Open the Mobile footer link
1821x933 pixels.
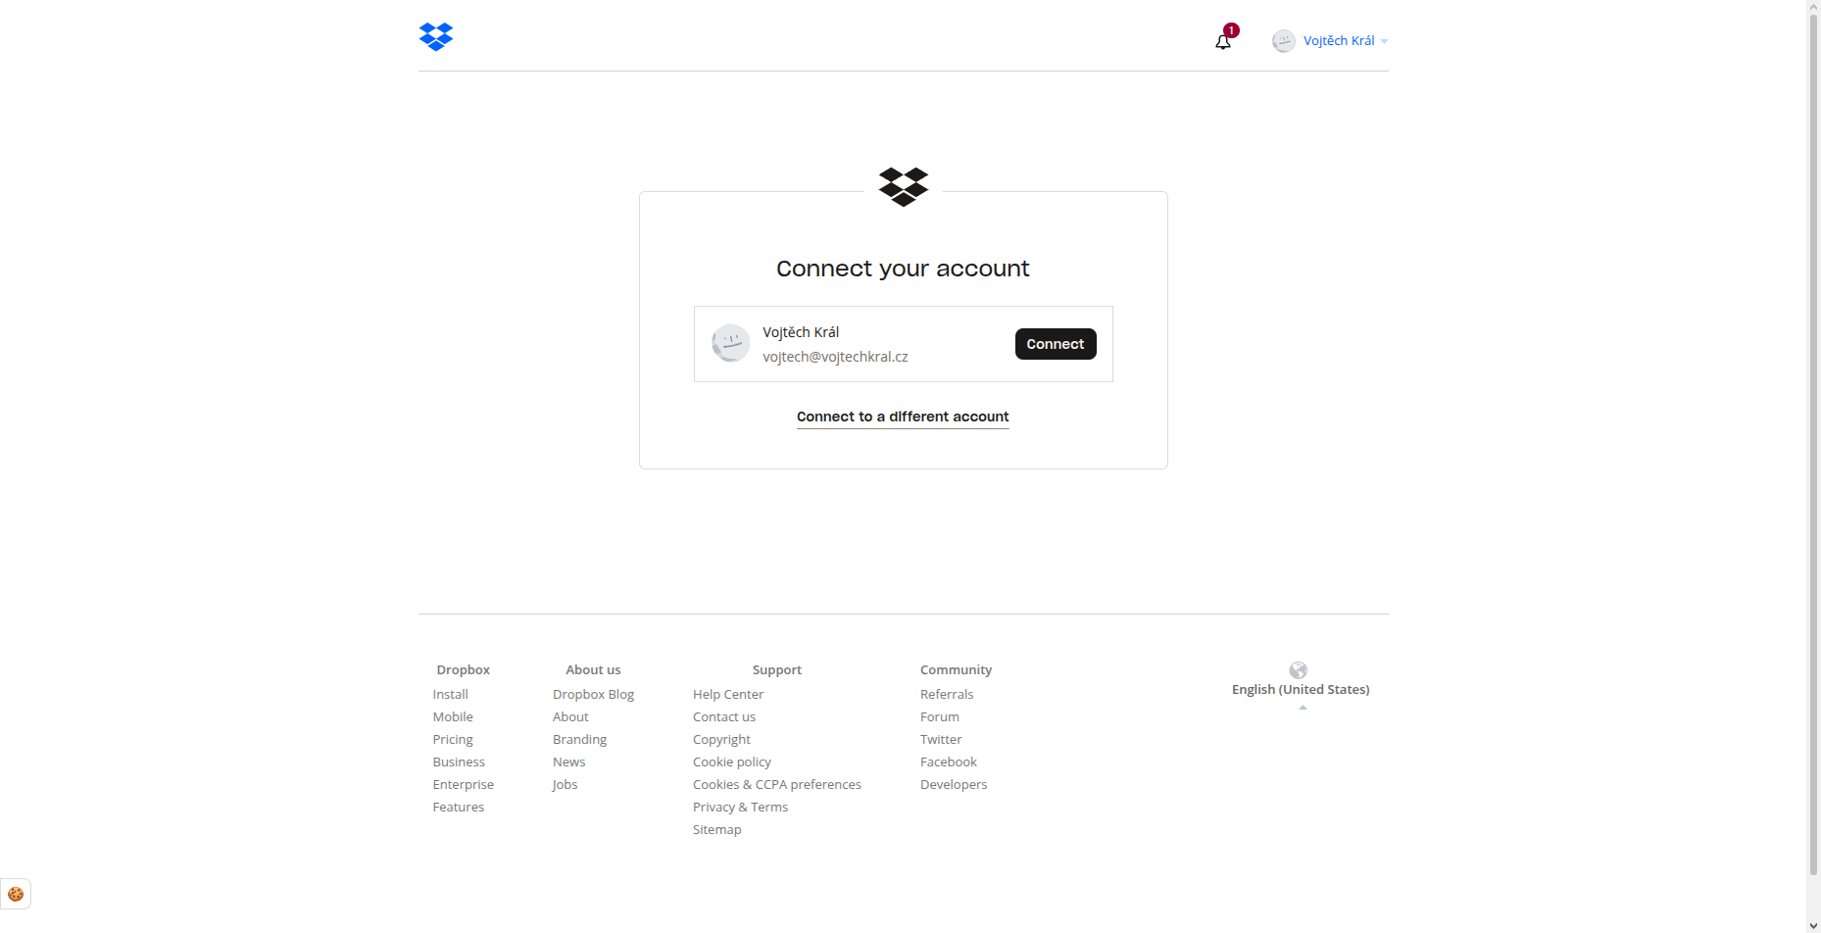coord(453,716)
